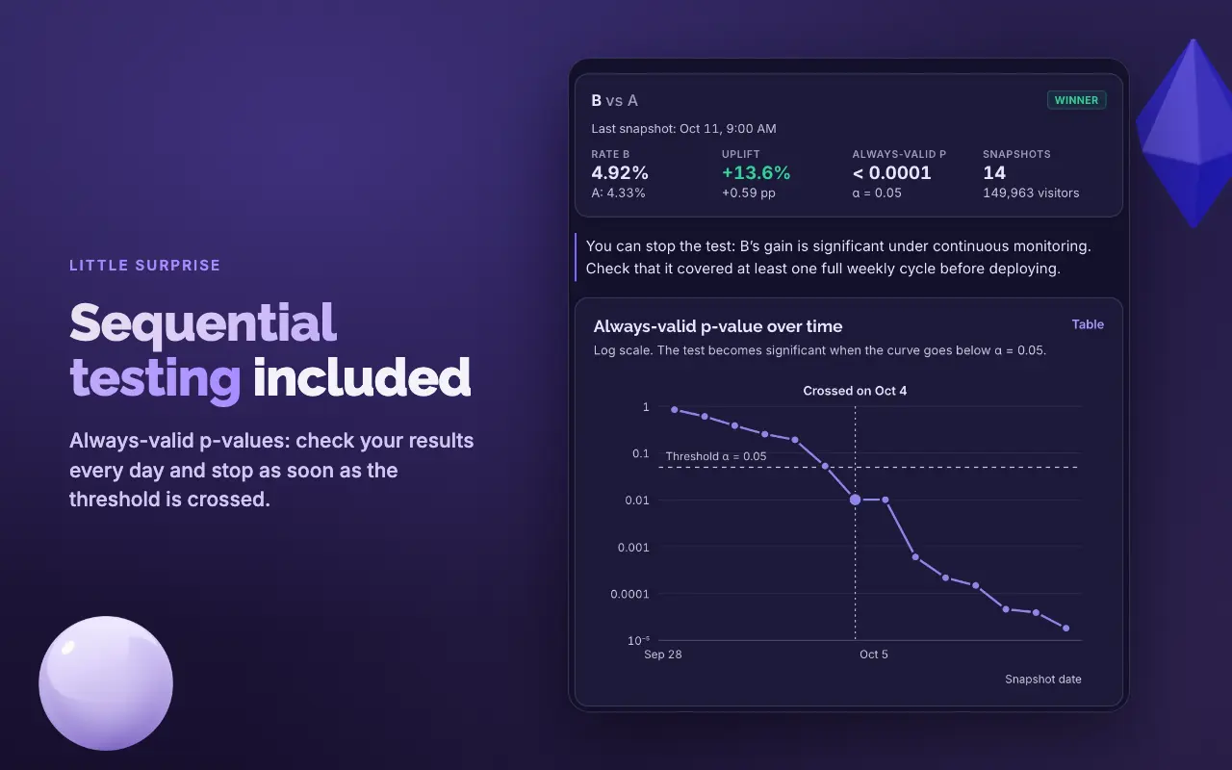Click the data point below the threshold line at 0.01 plateau

[x=885, y=500]
